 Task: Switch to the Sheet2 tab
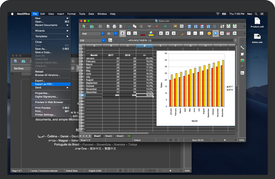click(x=109, y=136)
